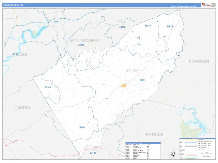Click the scale bar in legend

(207, 153)
